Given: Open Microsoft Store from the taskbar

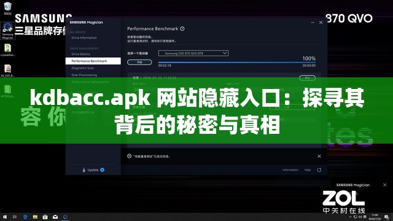Looking at the screenshot, I should click(45, 217).
